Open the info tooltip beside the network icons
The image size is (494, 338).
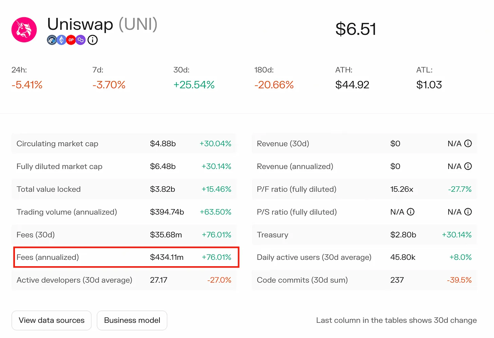click(x=92, y=40)
